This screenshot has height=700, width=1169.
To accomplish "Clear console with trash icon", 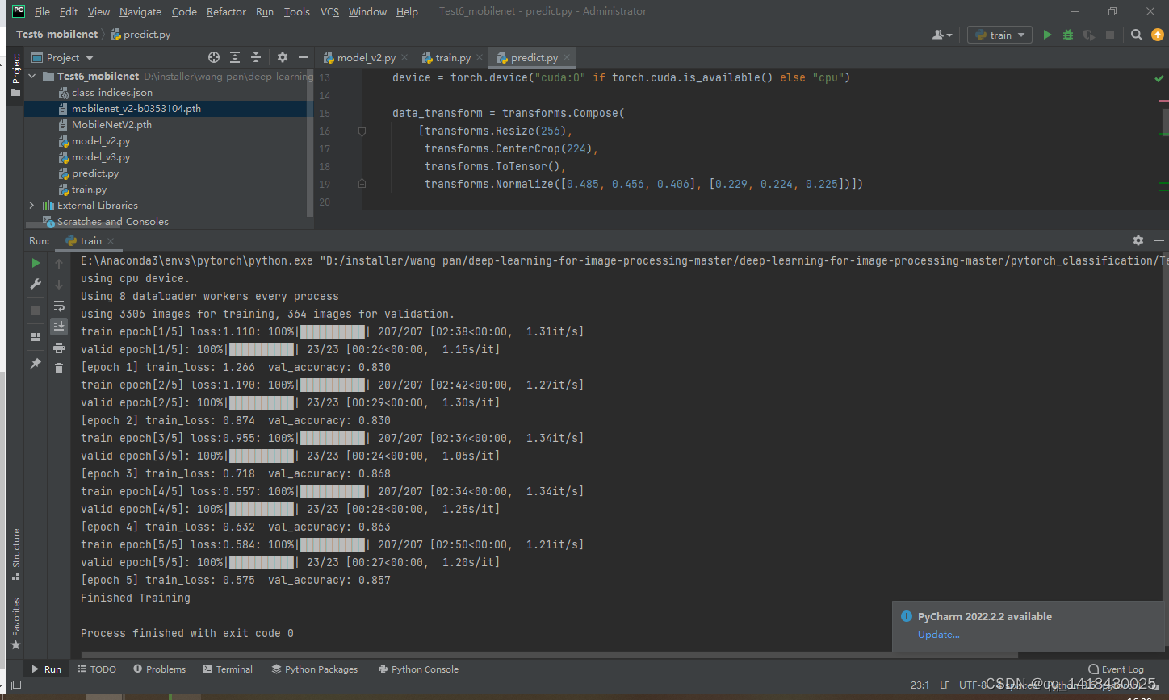I will pos(59,369).
